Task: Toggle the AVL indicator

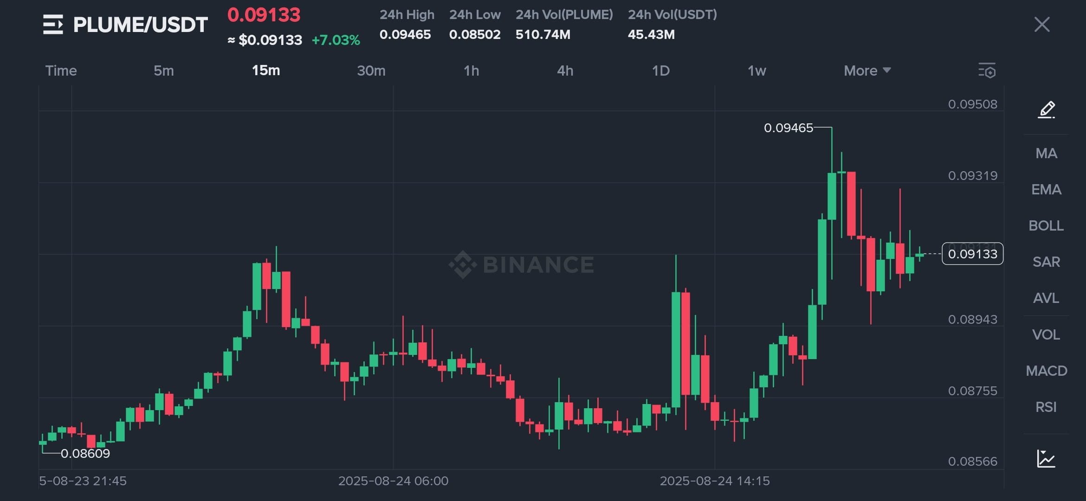Action: tap(1046, 298)
